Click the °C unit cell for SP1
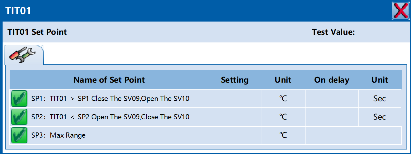Image resolution: width=411 pixels, height=154 pixels. tap(283, 98)
